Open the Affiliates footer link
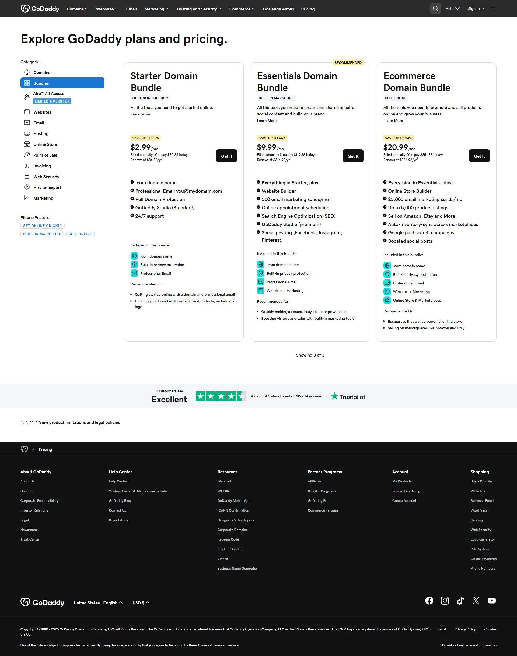The height and width of the screenshot is (656, 517). point(314,481)
